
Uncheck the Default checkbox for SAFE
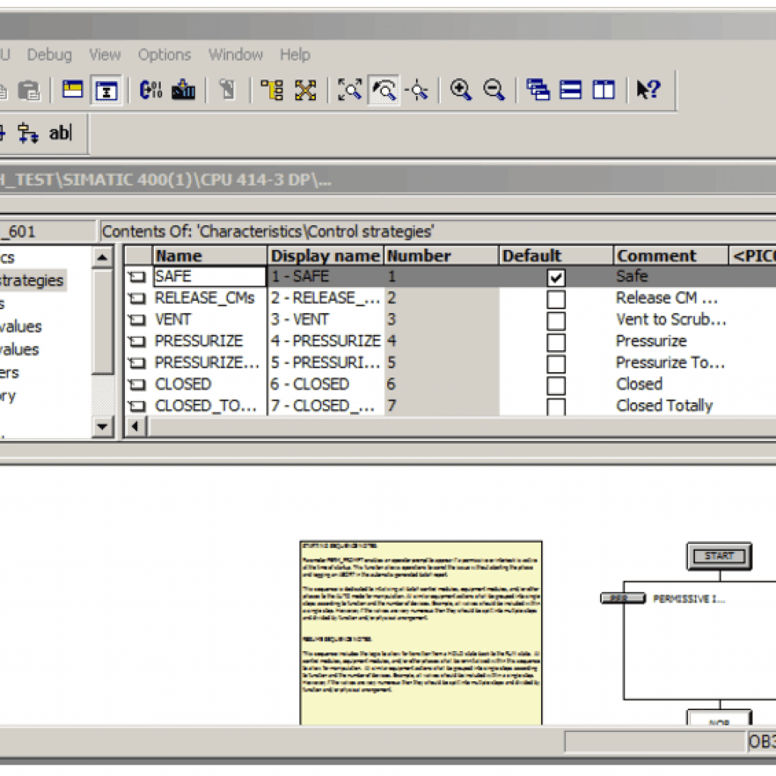pos(556,277)
